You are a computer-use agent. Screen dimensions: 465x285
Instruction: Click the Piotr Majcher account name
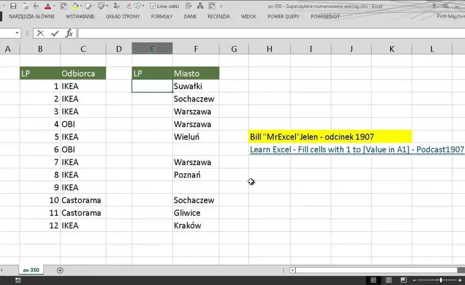click(x=451, y=16)
